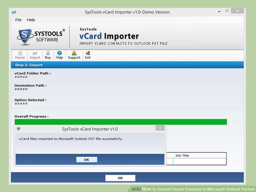This screenshot has height=192, width=256.
Task: Open the Help menu in menu bar
Action: [31, 20]
